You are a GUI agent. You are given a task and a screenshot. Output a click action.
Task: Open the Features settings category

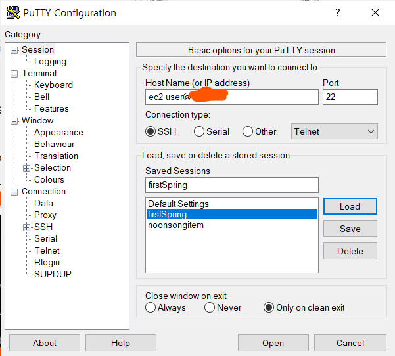coord(51,109)
